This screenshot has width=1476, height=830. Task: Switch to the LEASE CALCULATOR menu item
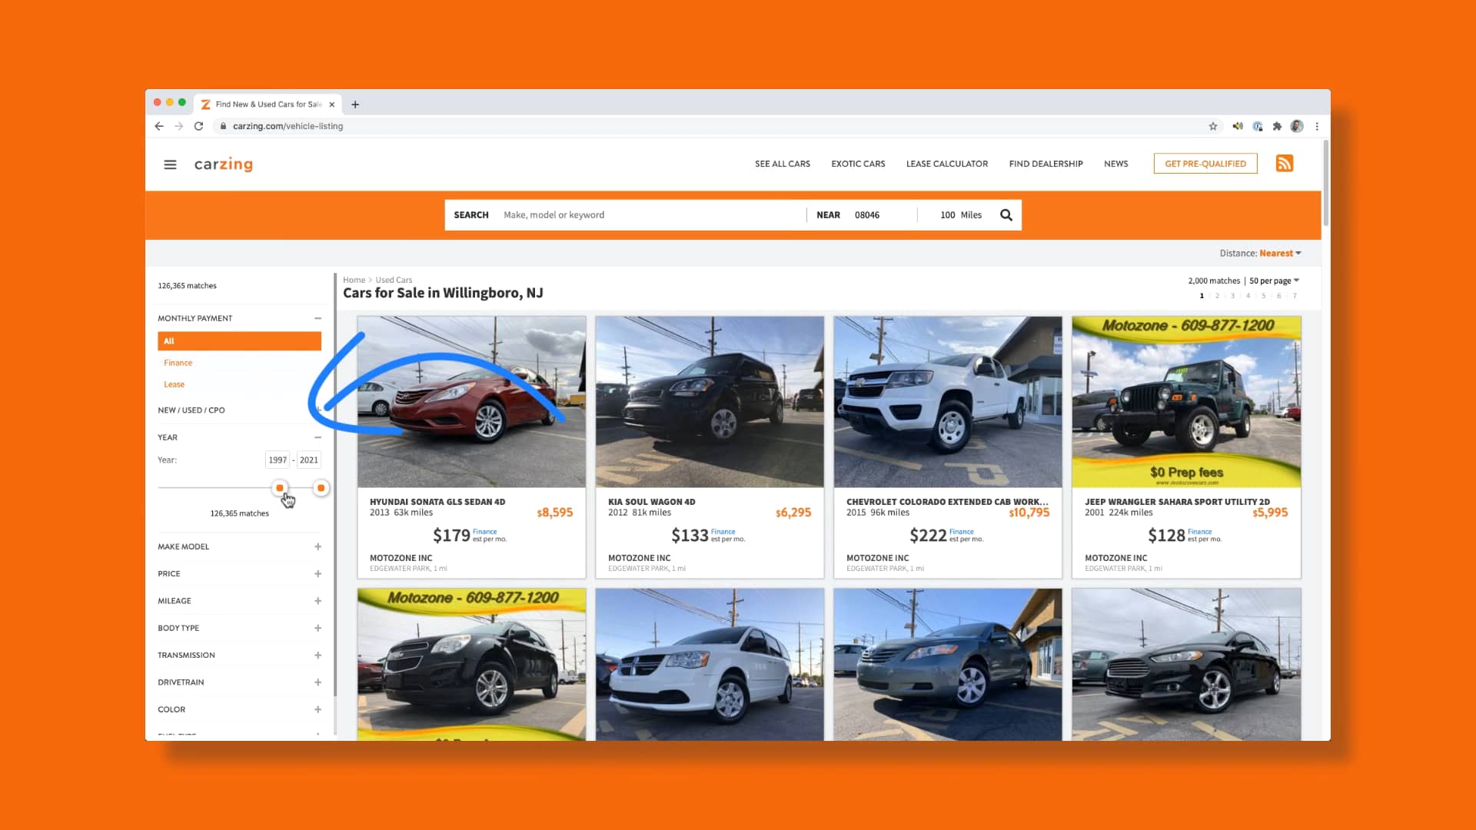946,164
